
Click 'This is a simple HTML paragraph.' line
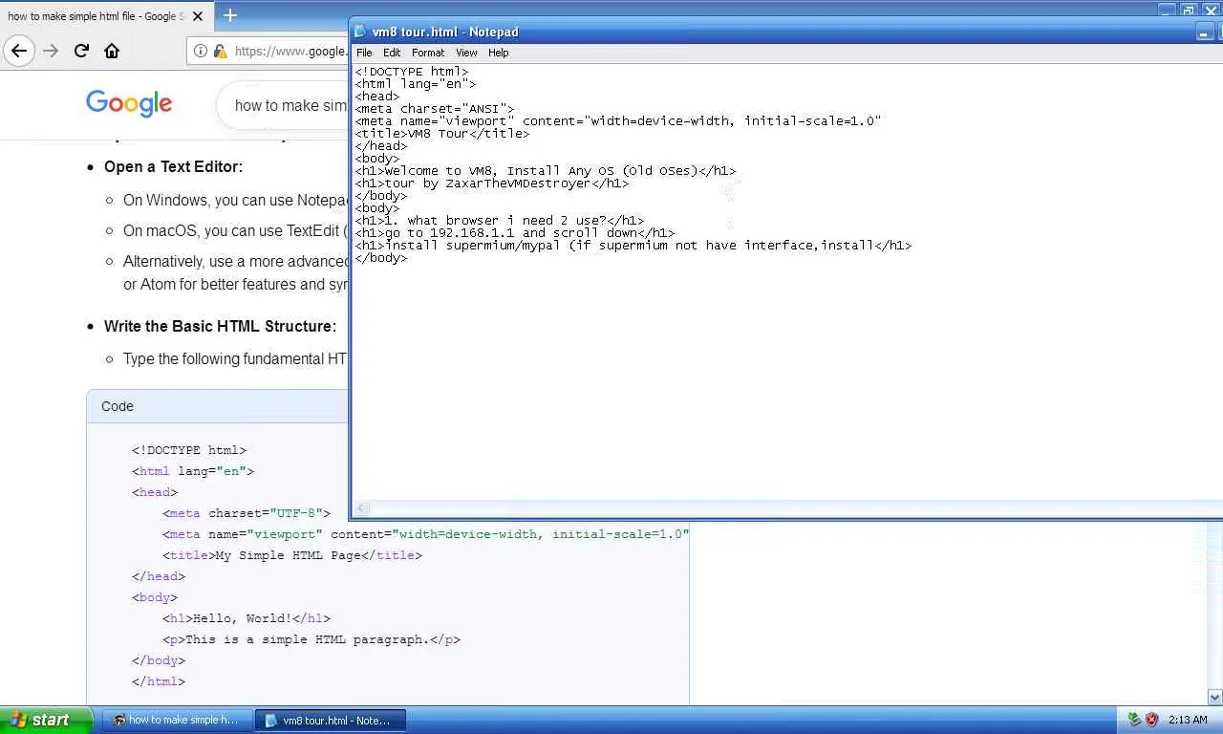coord(311,639)
